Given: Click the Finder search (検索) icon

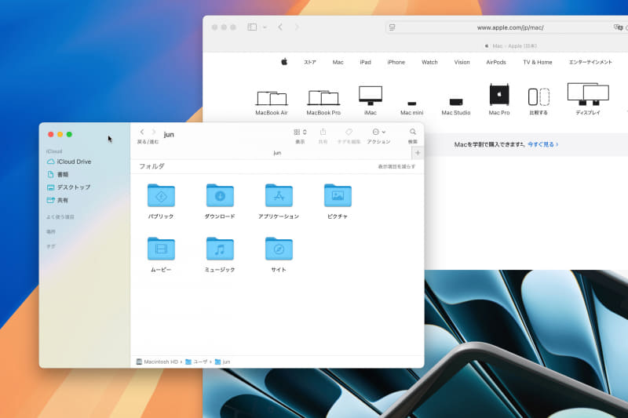Looking at the screenshot, I should (x=413, y=132).
